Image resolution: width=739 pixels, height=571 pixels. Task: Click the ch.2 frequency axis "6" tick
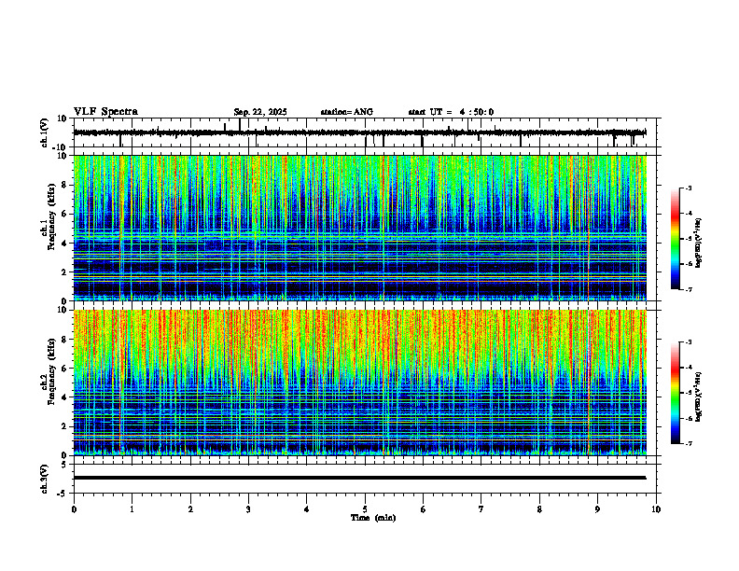[x=65, y=369]
